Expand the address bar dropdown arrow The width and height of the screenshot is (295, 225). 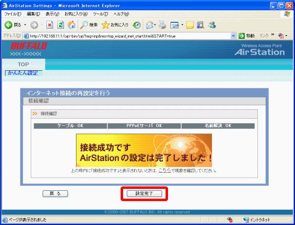coord(233,36)
